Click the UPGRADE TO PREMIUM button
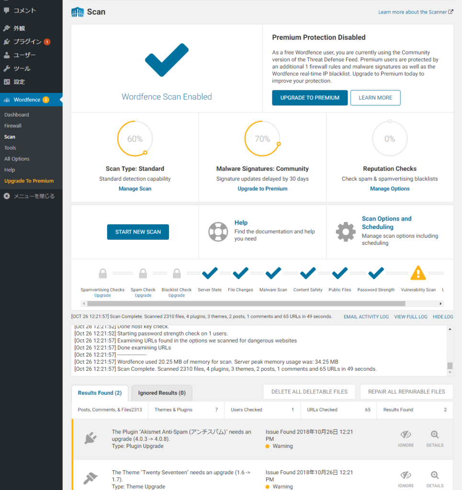Viewport: 462px width, 490px height. click(310, 98)
